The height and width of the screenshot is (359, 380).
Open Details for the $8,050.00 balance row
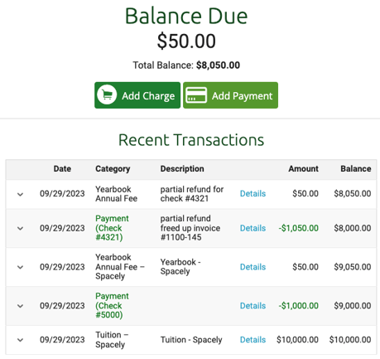tap(253, 193)
